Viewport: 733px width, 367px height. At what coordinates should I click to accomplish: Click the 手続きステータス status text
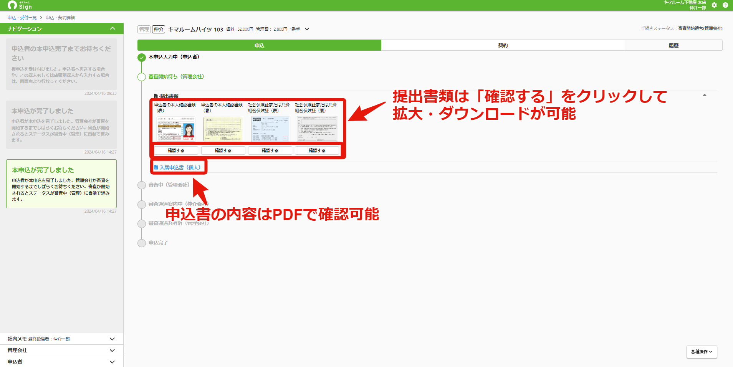[x=682, y=28]
